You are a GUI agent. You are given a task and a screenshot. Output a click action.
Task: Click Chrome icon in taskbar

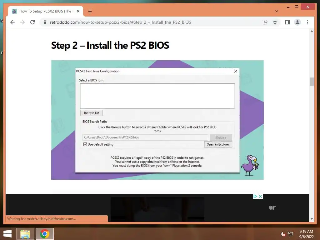pos(45,234)
